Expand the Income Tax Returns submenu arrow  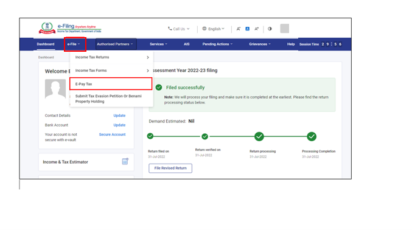click(148, 57)
